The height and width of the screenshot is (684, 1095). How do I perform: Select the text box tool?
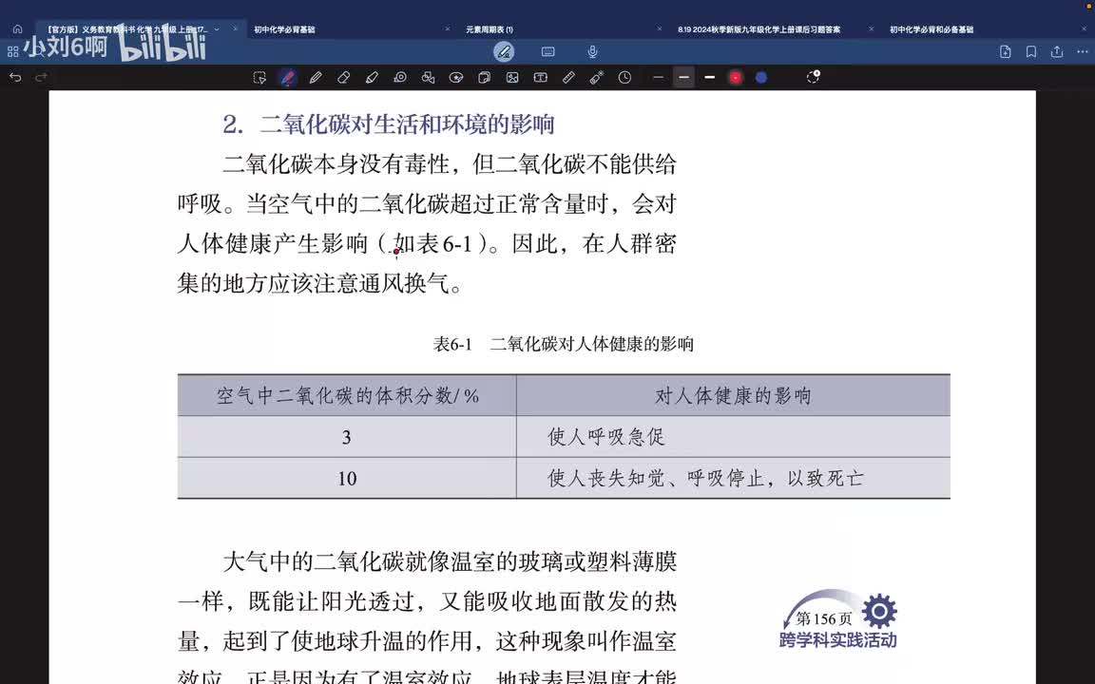click(541, 78)
